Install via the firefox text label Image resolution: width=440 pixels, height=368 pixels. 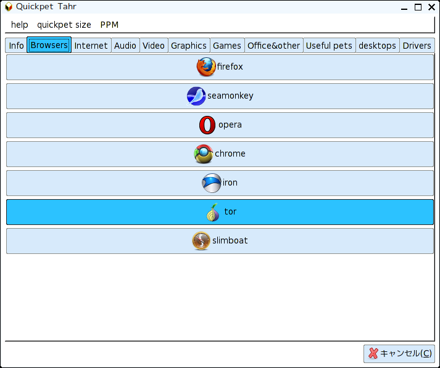tap(230, 67)
